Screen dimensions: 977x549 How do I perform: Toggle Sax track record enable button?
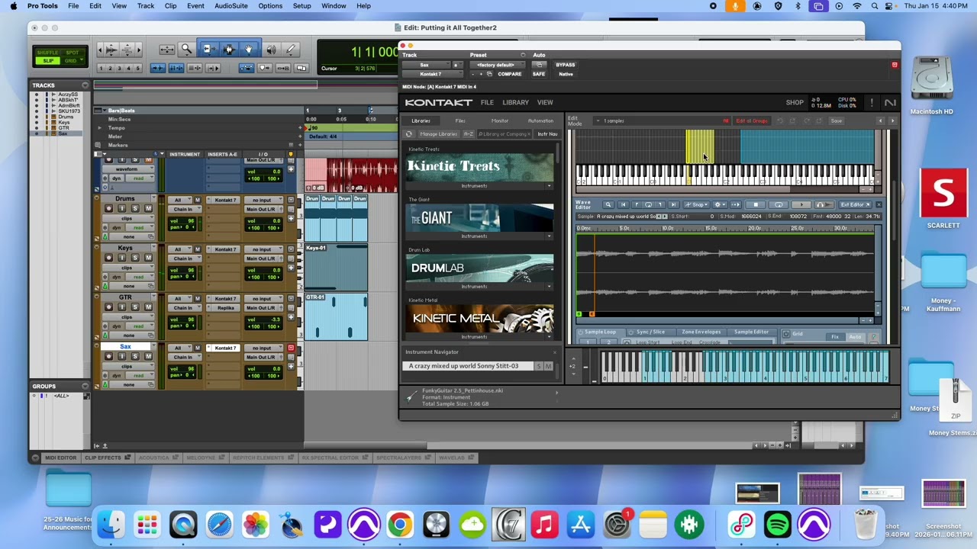point(108,356)
